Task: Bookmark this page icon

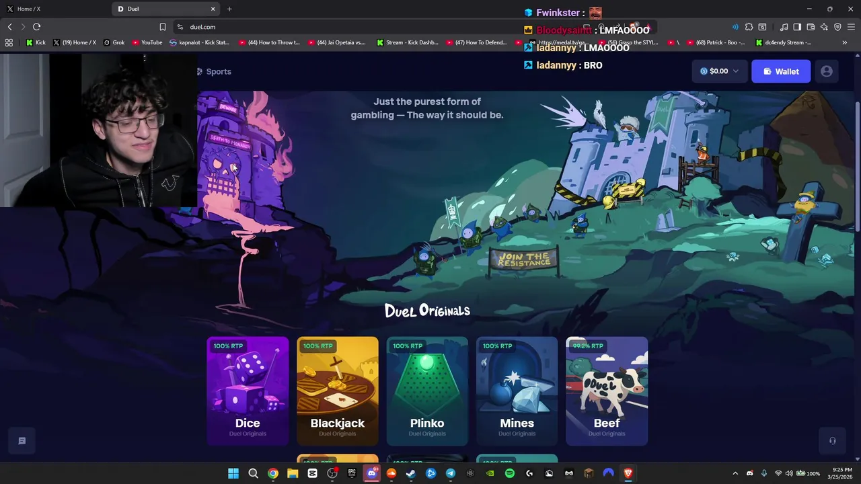Action: 162,27
